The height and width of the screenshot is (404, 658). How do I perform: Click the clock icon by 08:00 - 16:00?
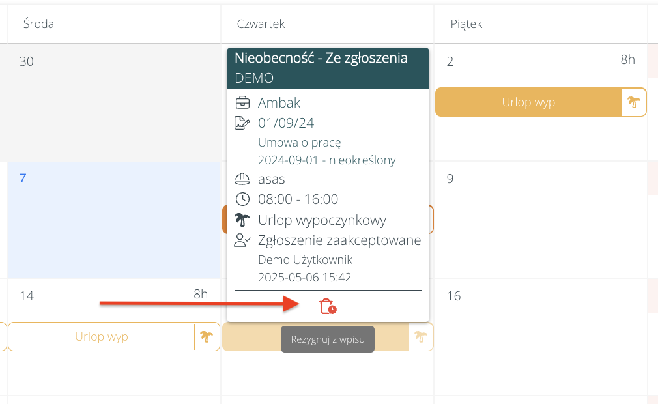tap(242, 199)
